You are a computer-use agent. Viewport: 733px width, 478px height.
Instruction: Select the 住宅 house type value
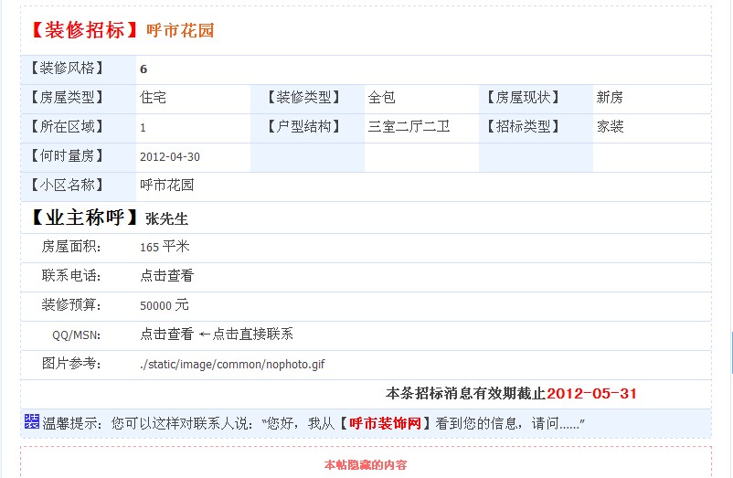point(153,98)
